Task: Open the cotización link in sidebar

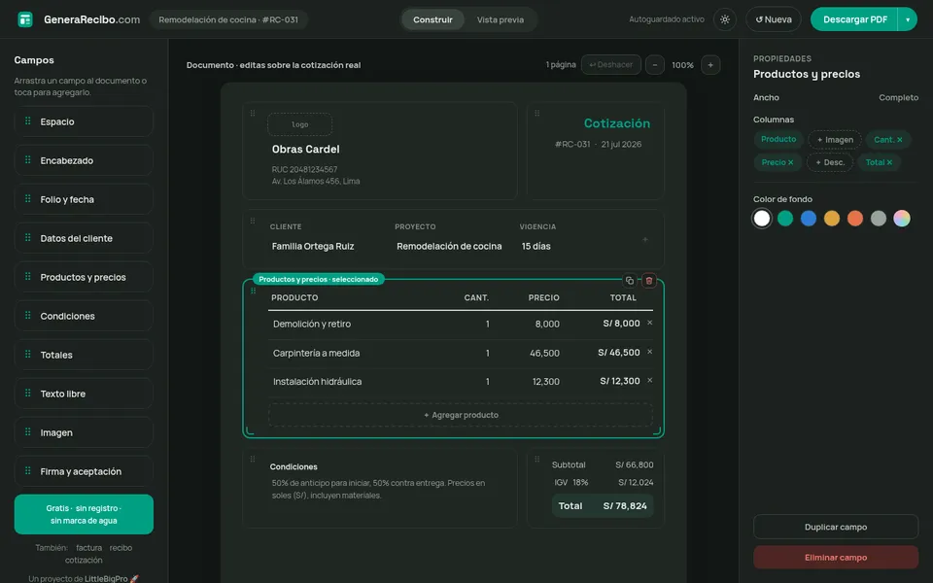Action: click(x=84, y=560)
